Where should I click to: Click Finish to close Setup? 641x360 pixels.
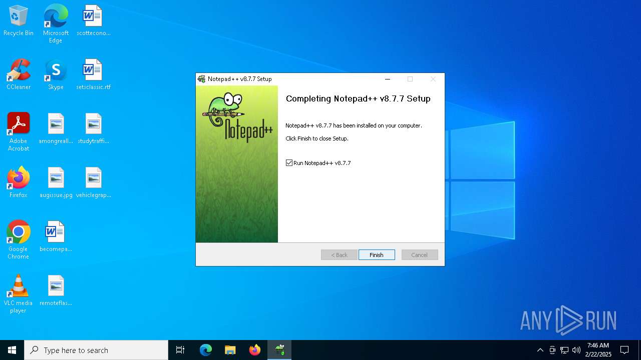(x=377, y=255)
